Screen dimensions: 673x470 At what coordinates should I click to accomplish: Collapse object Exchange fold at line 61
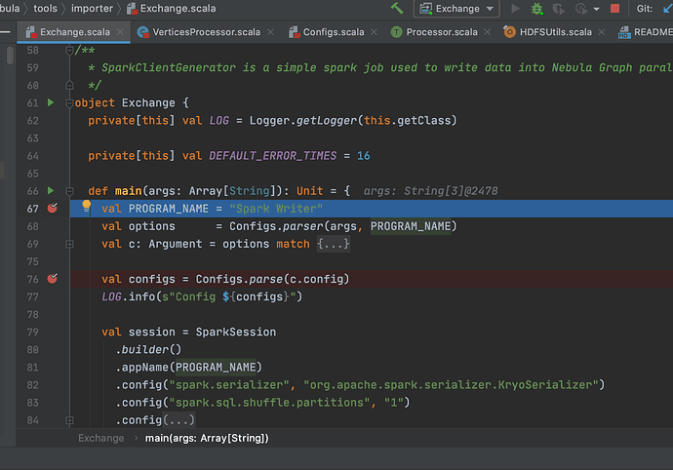click(69, 103)
